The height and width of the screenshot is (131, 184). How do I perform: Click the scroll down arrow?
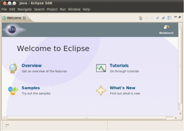click(180, 113)
